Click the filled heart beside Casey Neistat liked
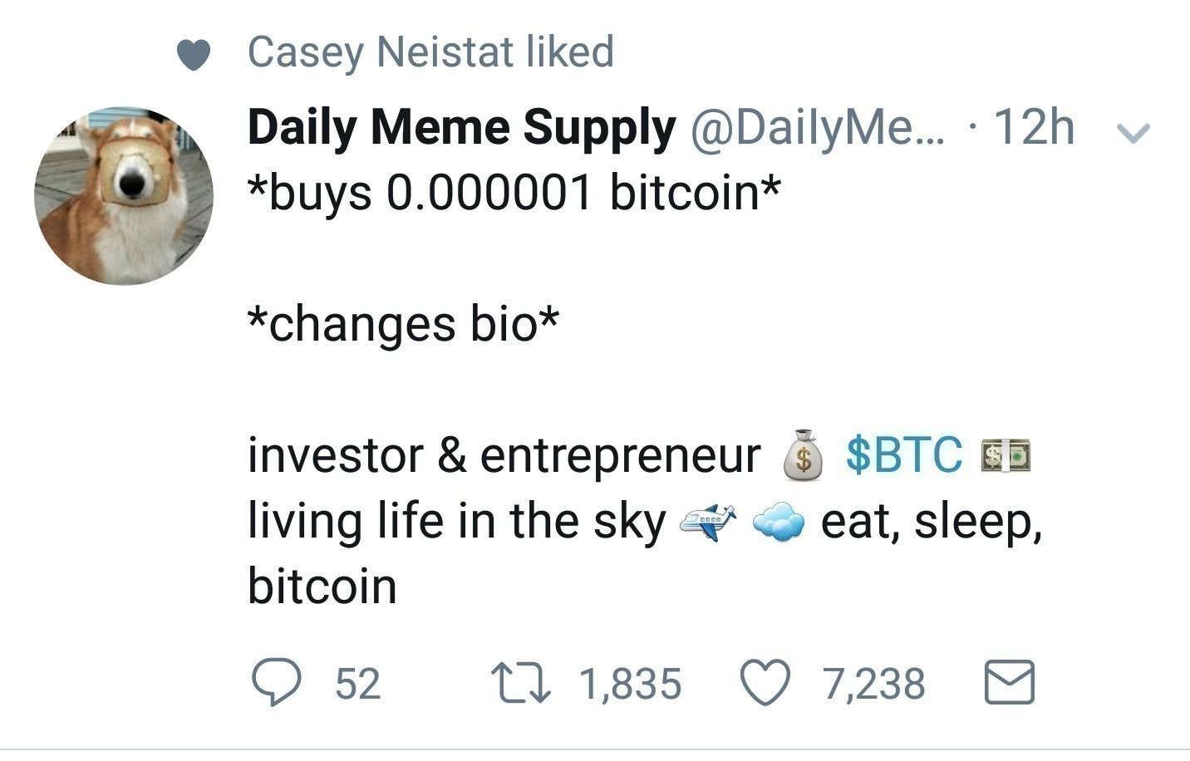The image size is (1190, 761). pos(193,55)
